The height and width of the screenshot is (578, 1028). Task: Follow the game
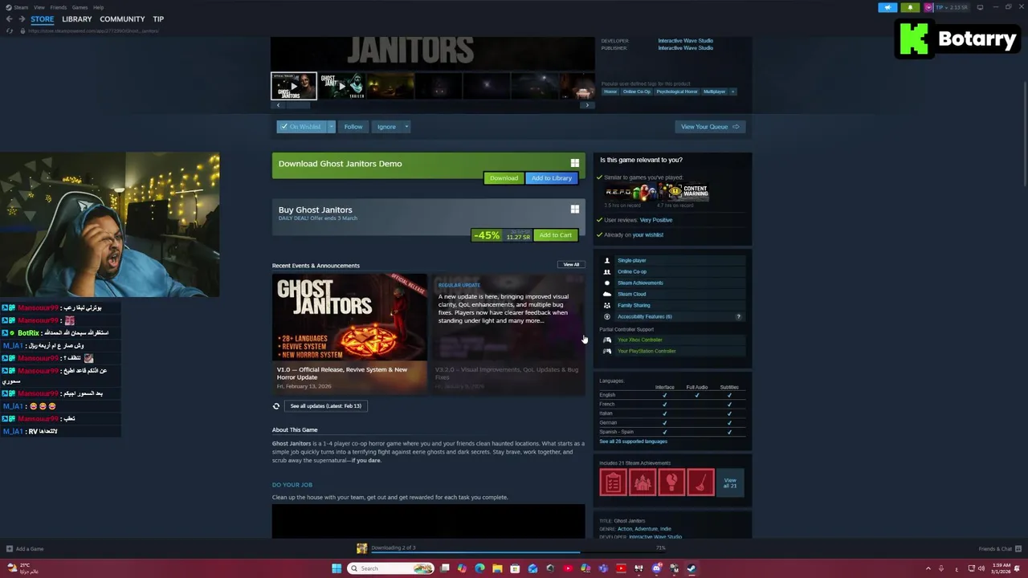tap(353, 127)
